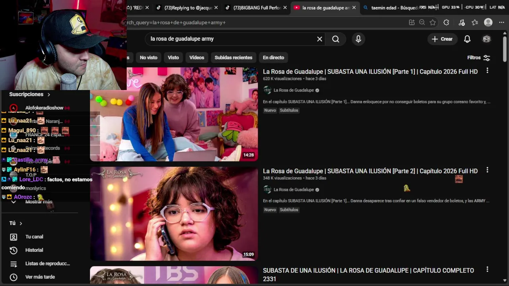Click the channel avatar under Parte 2 video
Image resolution: width=509 pixels, height=286 pixels.
pyautogui.click(x=267, y=189)
